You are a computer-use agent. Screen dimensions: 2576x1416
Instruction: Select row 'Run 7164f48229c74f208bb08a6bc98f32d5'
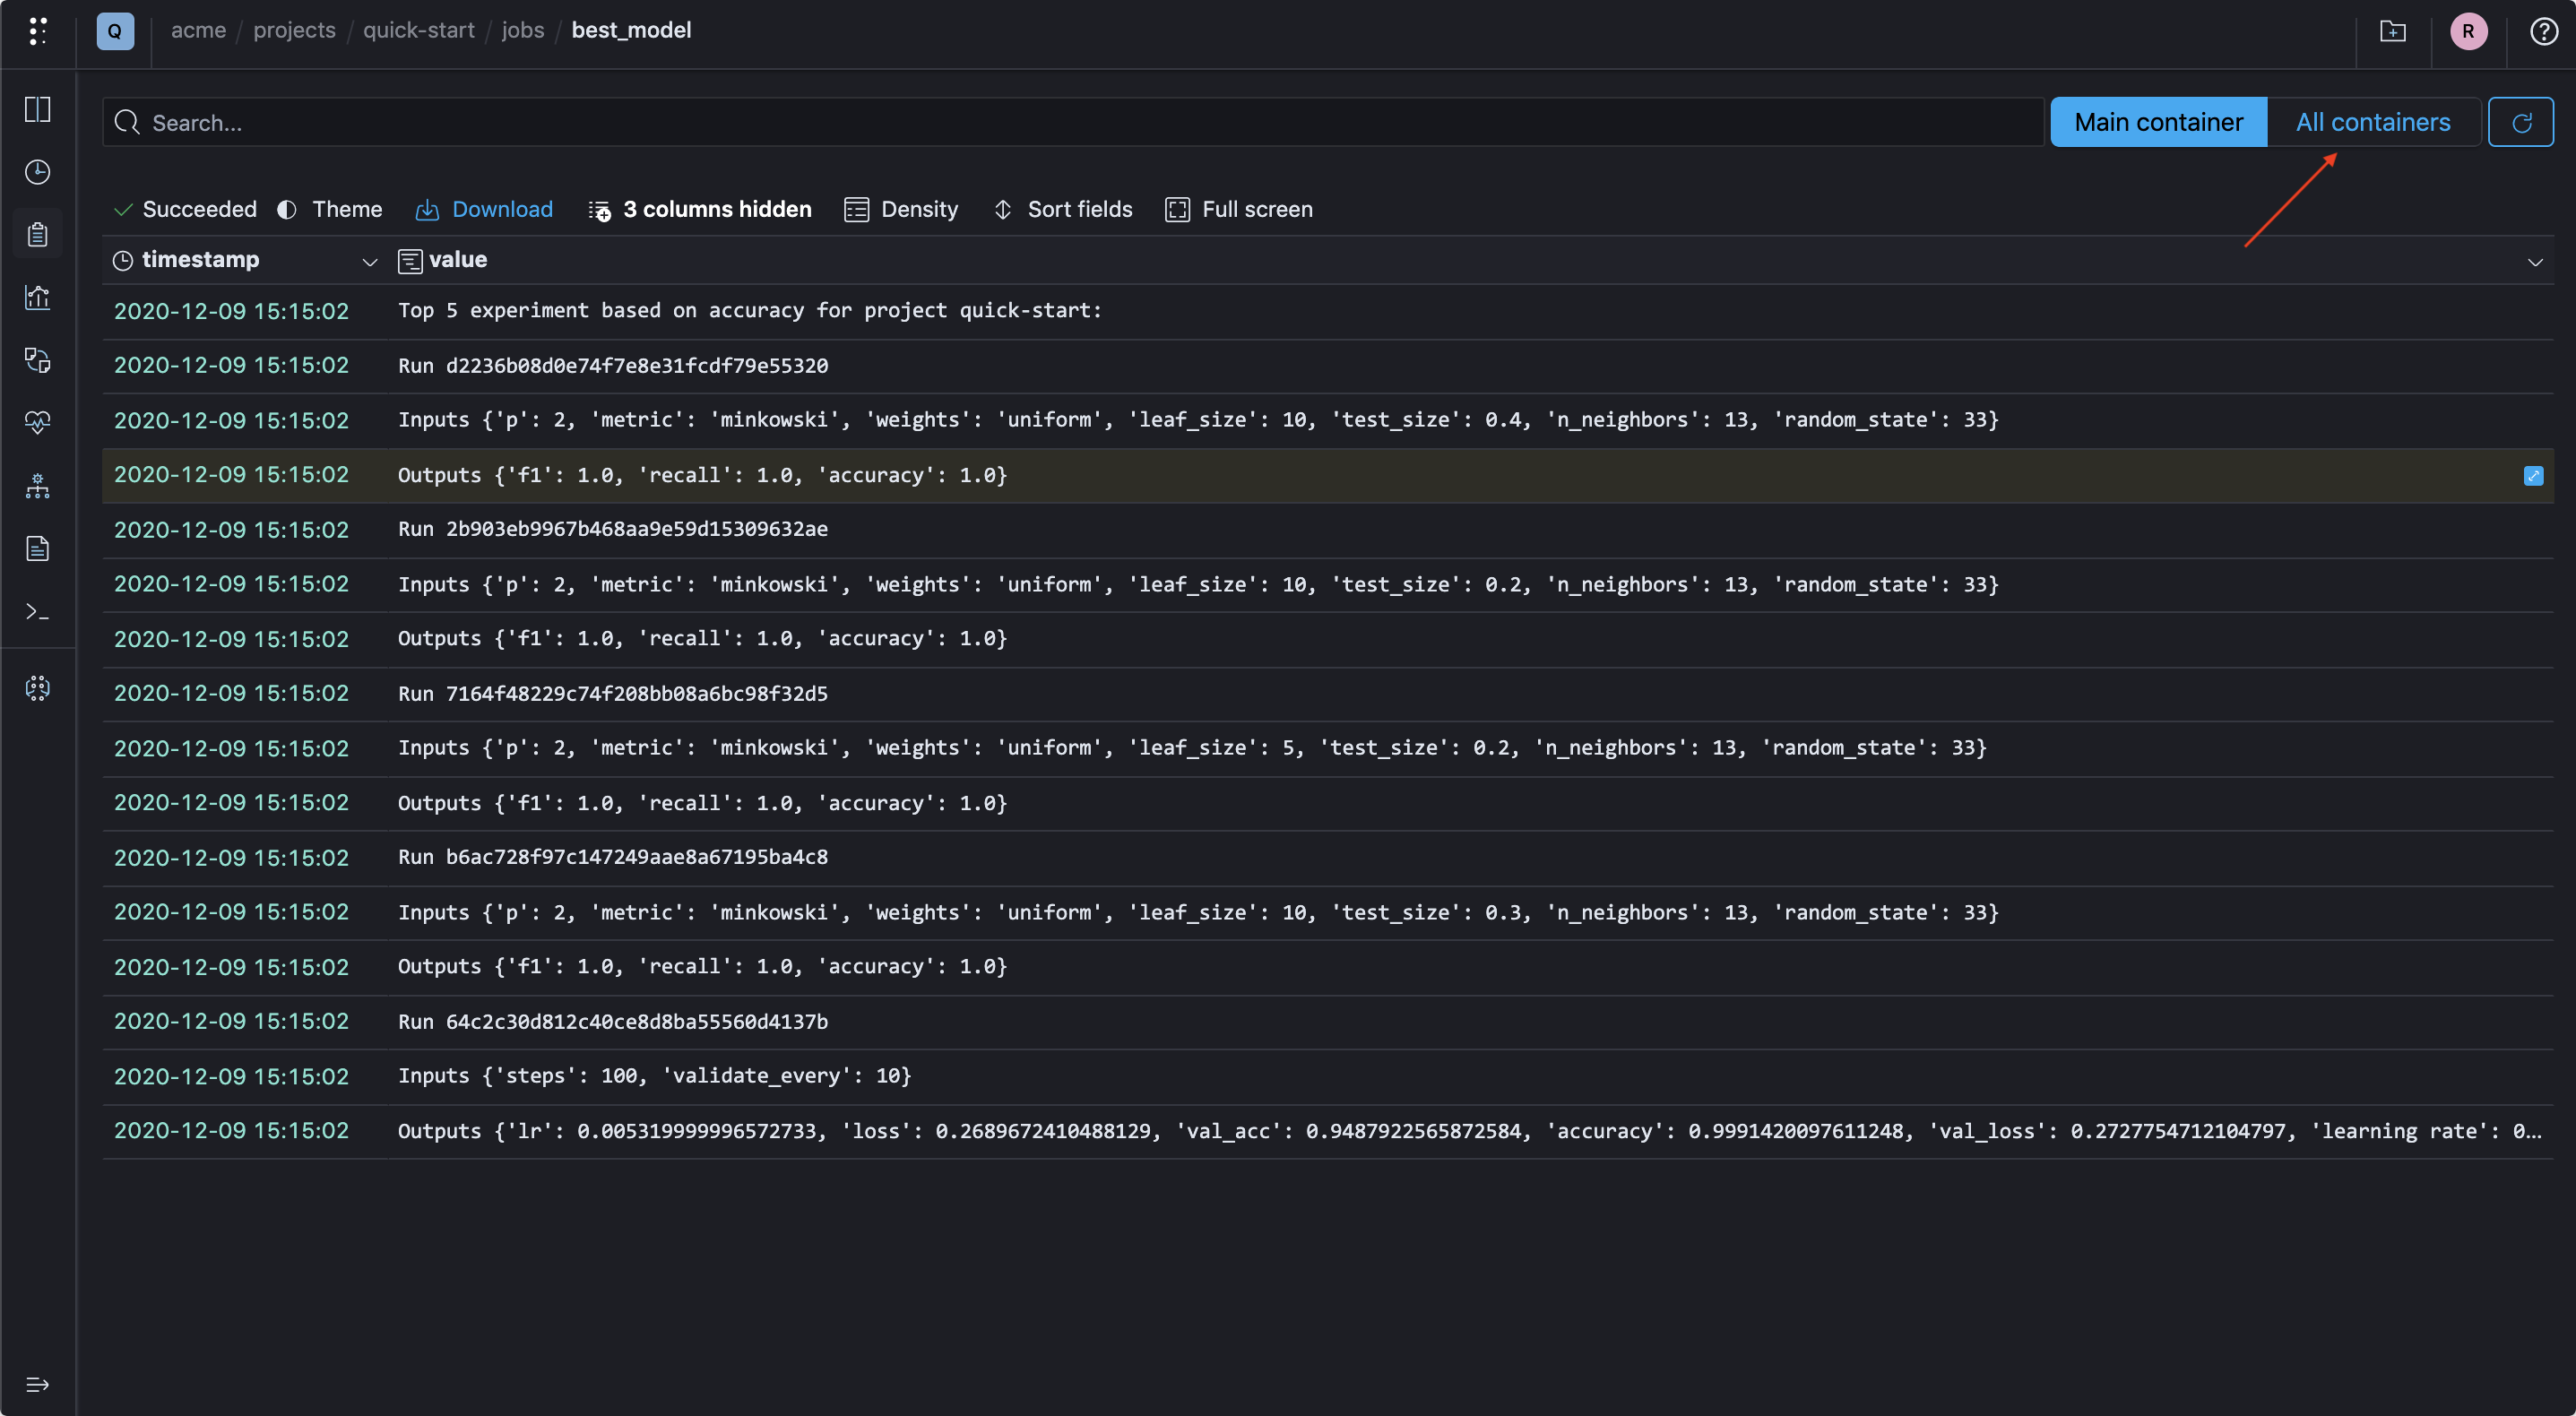pyautogui.click(x=1327, y=694)
